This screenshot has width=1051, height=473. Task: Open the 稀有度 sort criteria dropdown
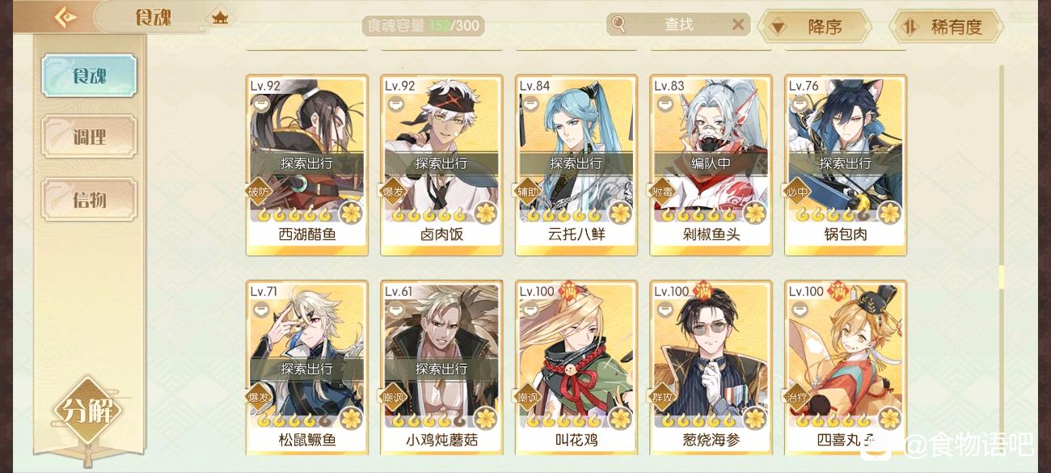pyautogui.click(x=946, y=27)
